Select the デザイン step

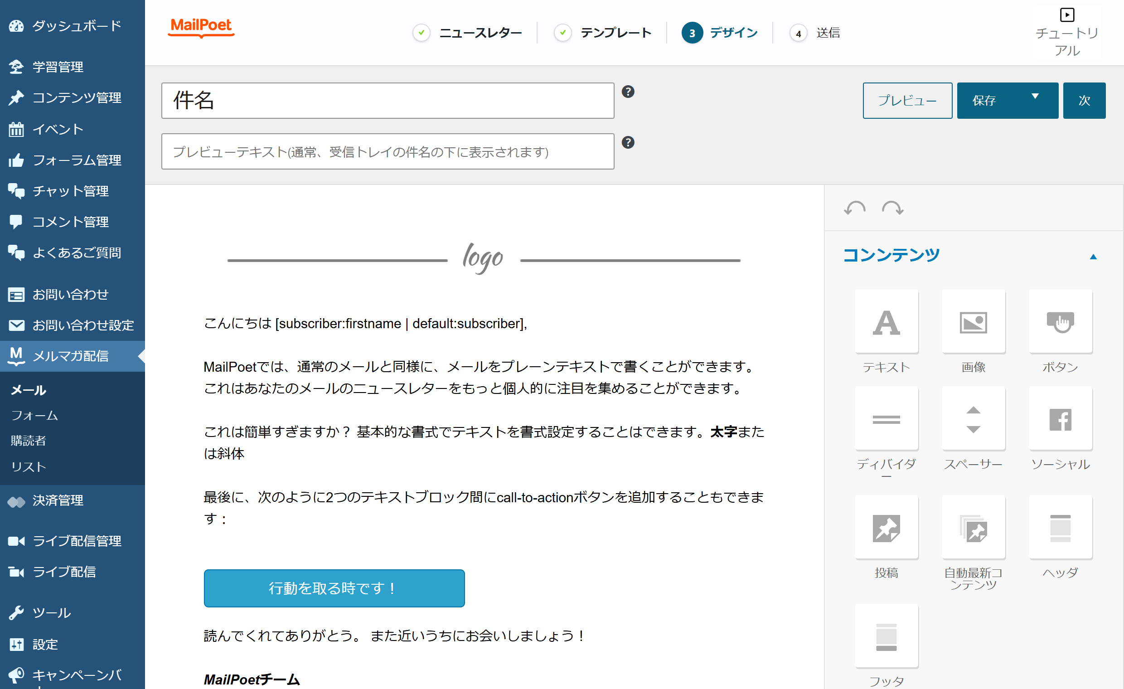pyautogui.click(x=719, y=33)
